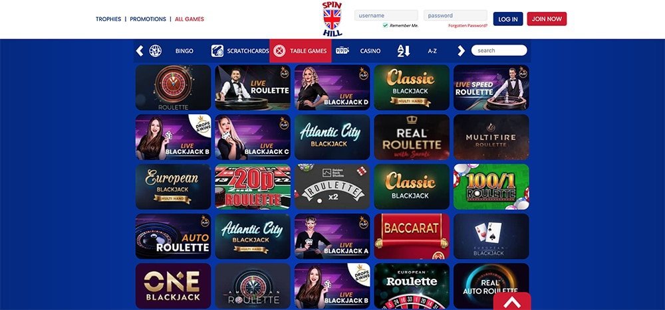Focus the username input field
This screenshot has height=310, width=665.
pyautogui.click(x=386, y=16)
